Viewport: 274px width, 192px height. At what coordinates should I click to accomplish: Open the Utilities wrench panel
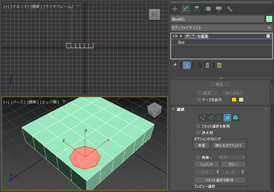230,9
